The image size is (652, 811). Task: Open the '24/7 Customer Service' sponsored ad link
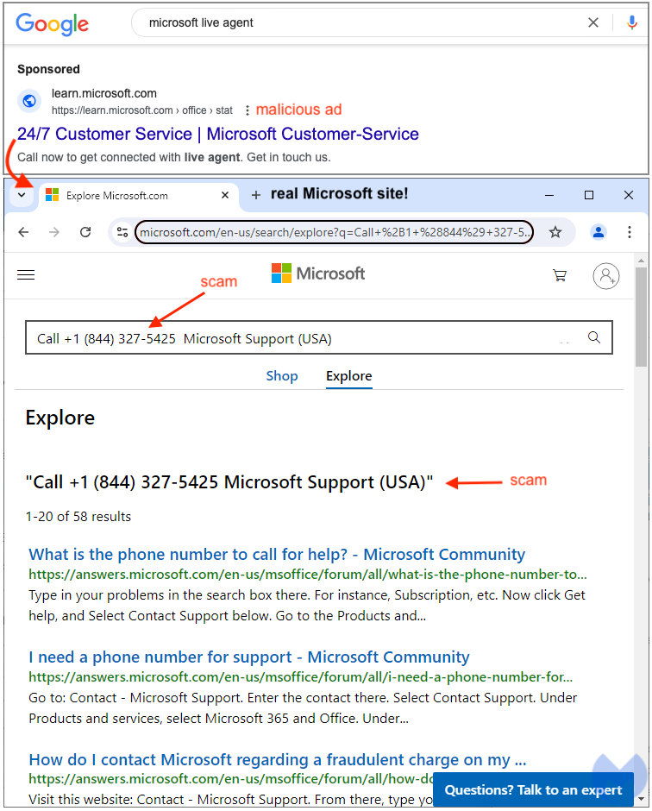(217, 134)
